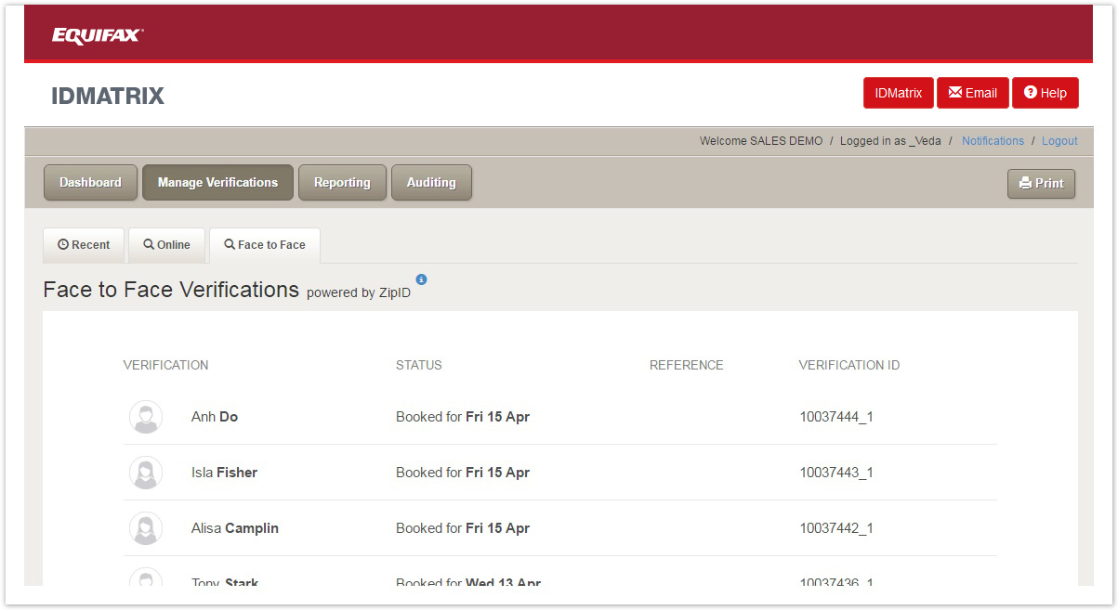Click the Logged in as _Veda text

[890, 141]
